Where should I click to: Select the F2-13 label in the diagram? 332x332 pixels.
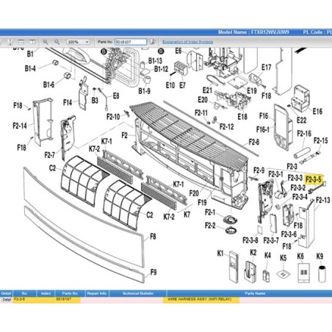pos(323,201)
